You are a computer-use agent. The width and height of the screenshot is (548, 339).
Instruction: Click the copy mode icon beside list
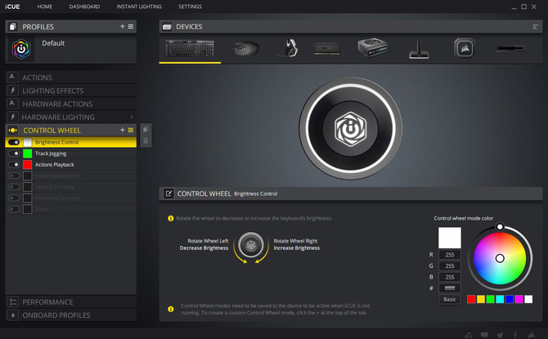146,129
